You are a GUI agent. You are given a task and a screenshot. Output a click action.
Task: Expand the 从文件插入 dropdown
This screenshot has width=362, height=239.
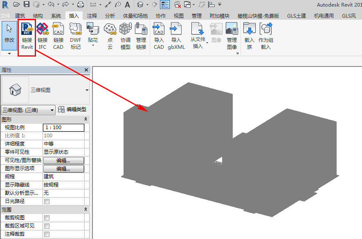tap(207, 43)
